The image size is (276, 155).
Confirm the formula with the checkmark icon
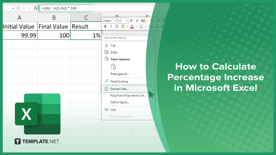tap(30, 8)
